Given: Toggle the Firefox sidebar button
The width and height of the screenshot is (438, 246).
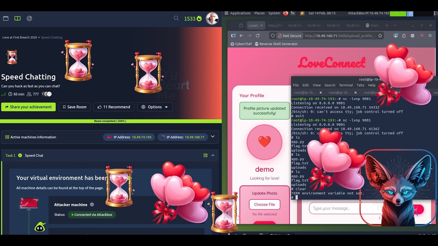Looking at the screenshot, I should tap(233, 36).
